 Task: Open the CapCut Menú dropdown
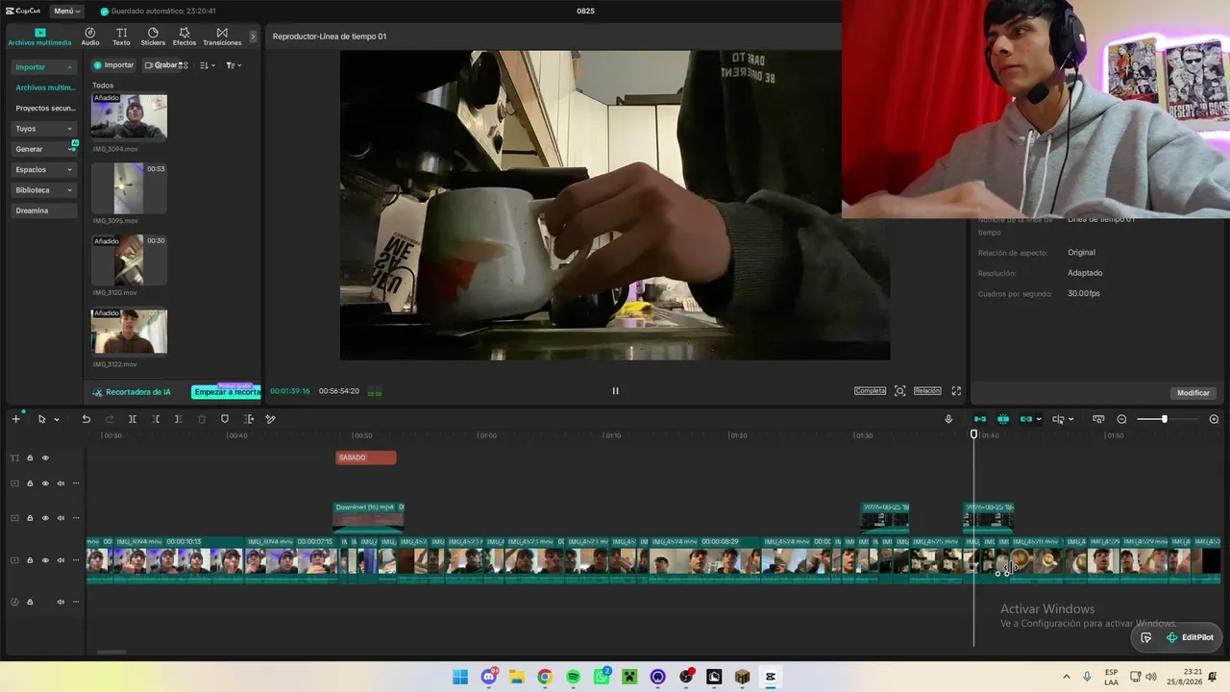click(x=66, y=12)
